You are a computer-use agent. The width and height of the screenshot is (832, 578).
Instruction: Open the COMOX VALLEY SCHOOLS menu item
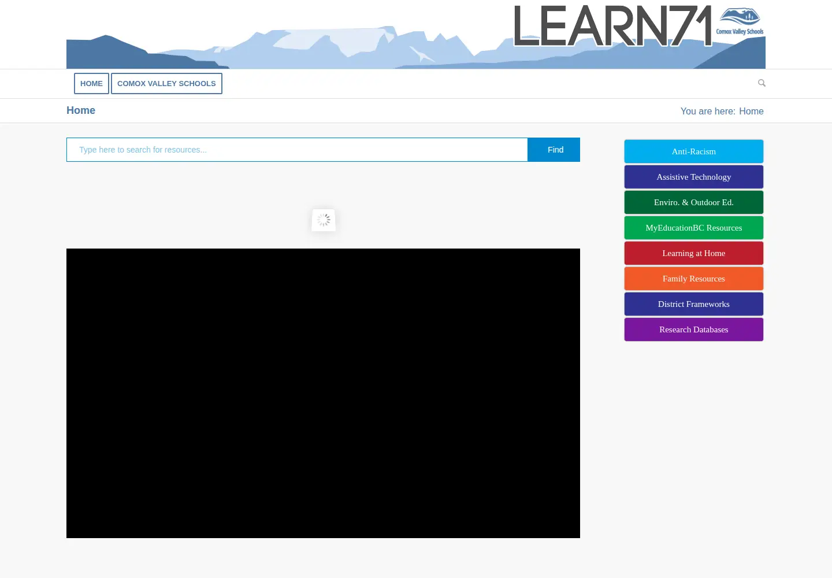pyautogui.click(x=166, y=83)
